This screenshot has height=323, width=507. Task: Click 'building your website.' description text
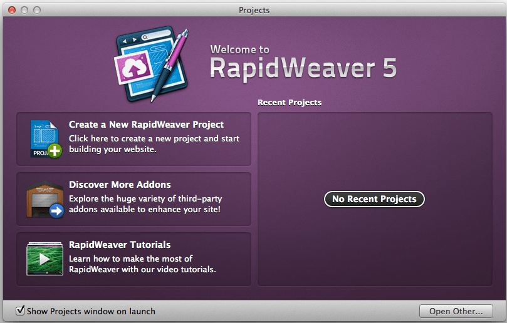(113, 149)
